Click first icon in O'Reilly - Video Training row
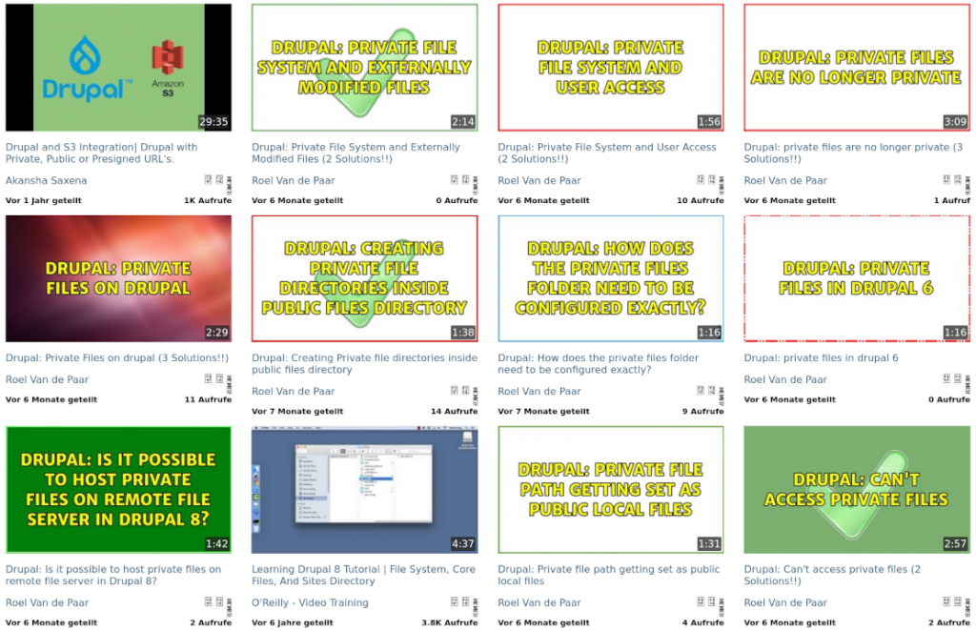 [455, 601]
